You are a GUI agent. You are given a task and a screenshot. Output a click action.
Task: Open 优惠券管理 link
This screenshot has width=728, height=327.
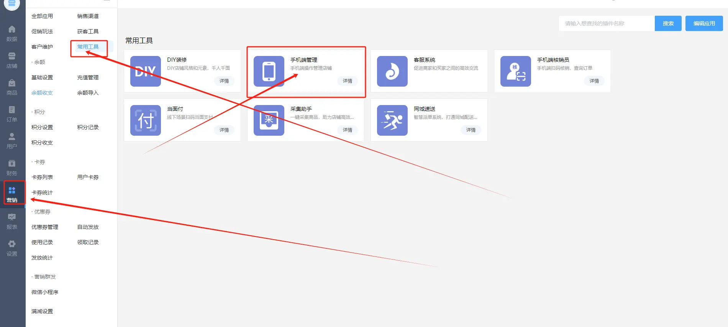click(45, 227)
